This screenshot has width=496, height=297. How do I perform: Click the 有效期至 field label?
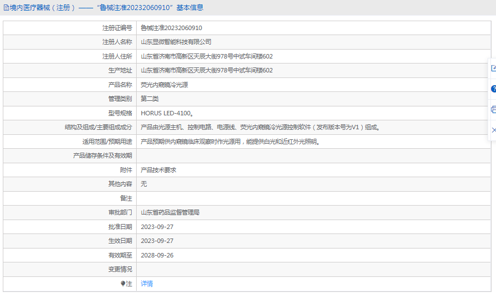pyautogui.click(x=120, y=255)
